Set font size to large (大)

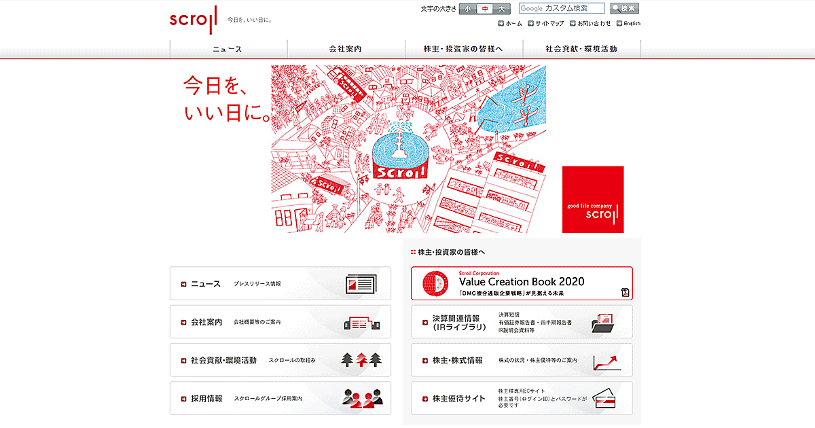point(501,9)
